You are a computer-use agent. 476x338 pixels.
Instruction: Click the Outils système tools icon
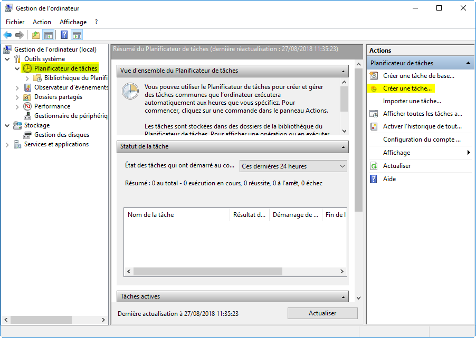17,59
